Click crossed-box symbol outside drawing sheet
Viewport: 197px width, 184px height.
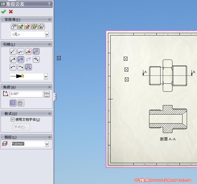(59, 58)
